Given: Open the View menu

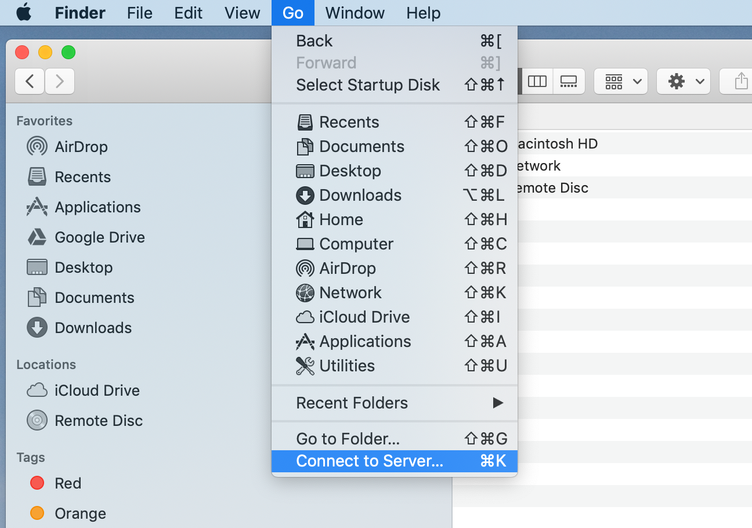Looking at the screenshot, I should tap(242, 13).
